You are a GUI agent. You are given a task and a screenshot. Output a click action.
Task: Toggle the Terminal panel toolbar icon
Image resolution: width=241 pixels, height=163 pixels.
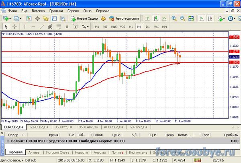[54, 19]
